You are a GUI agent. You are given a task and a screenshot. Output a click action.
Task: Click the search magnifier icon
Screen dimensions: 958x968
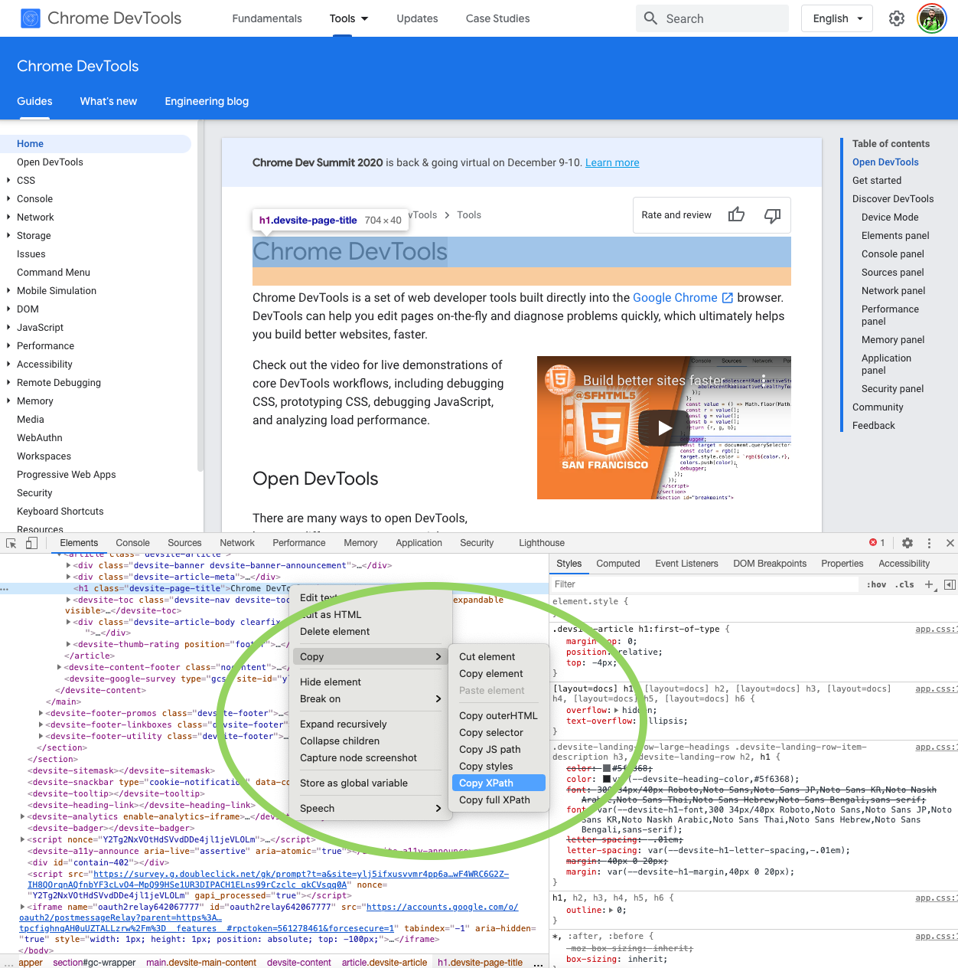650,18
